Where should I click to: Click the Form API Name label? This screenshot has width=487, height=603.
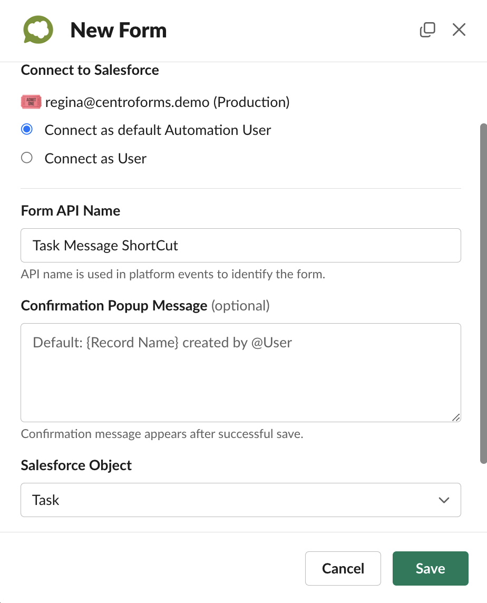pyautogui.click(x=71, y=211)
